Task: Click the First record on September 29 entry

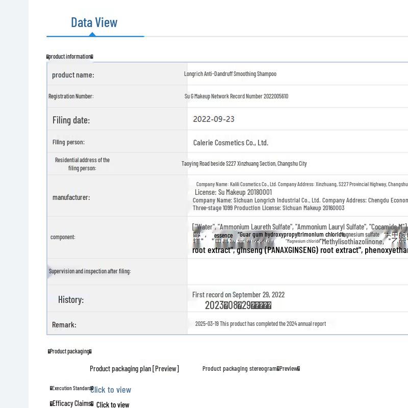Action: pyautogui.click(x=238, y=295)
